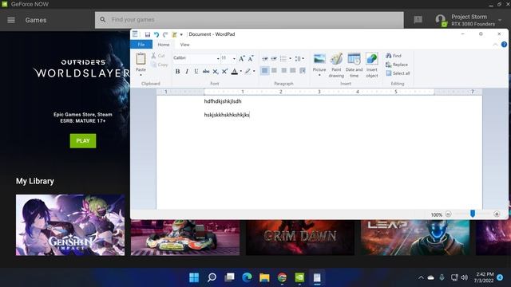Open GeForce NOW notifications icon
The height and width of the screenshot is (287, 511).
tap(418, 20)
